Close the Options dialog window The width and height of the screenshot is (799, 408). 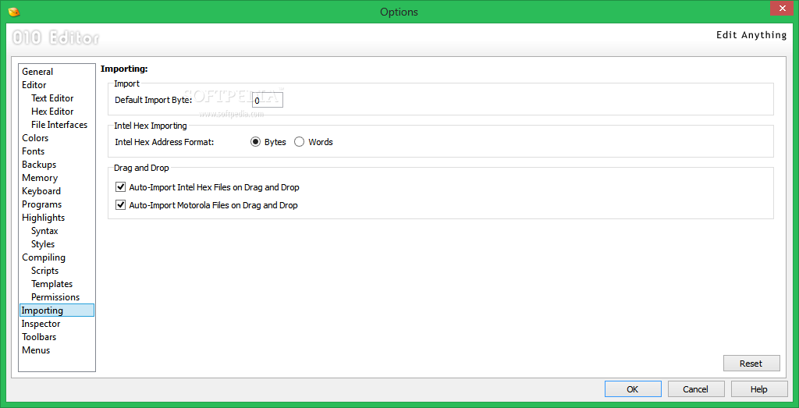click(780, 8)
